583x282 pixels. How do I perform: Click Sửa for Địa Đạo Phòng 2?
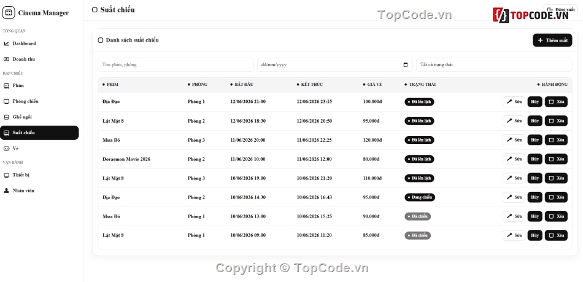tap(514, 197)
